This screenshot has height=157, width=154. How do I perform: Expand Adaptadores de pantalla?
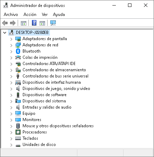click(x=11, y=39)
